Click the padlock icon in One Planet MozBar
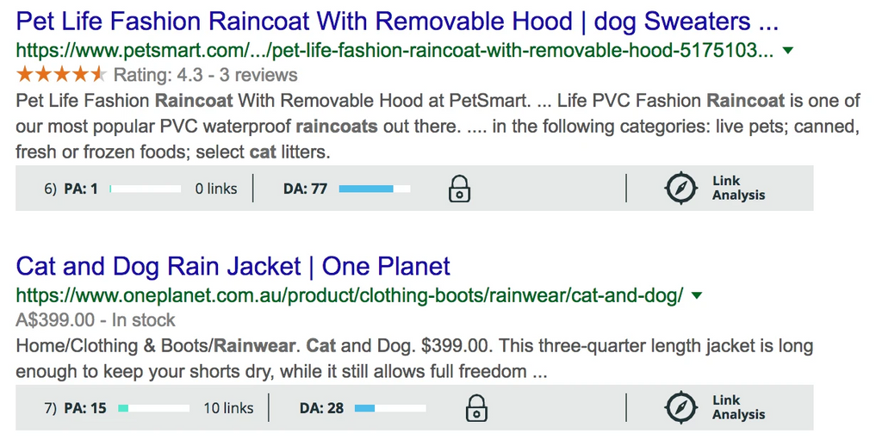 pos(476,407)
